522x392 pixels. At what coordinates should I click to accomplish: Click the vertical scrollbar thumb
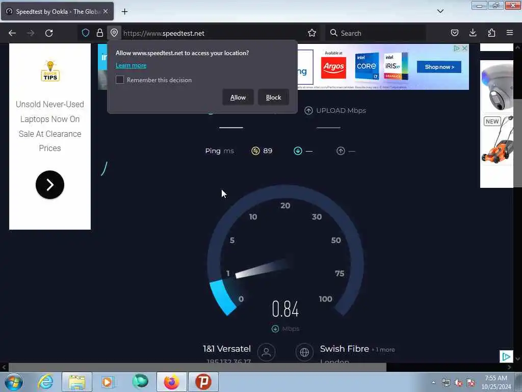coord(518,143)
